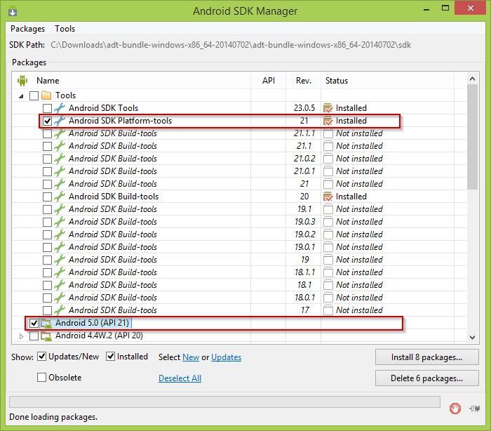Check the Android 4.4W.2 (API 20) checkbox
Image resolution: width=491 pixels, height=431 pixels.
[x=34, y=336]
